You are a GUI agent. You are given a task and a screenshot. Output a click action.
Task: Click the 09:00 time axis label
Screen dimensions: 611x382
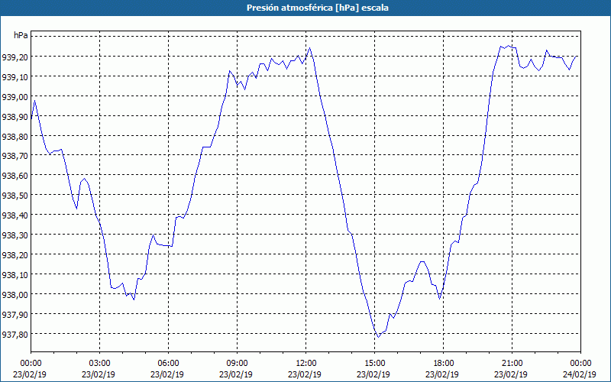tap(237, 364)
